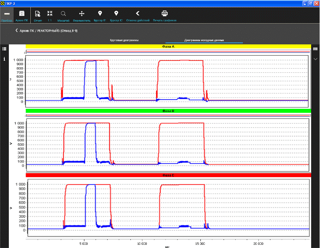Switch to Диаграммы исходных данных tab
The image size is (320, 248).
204,40
